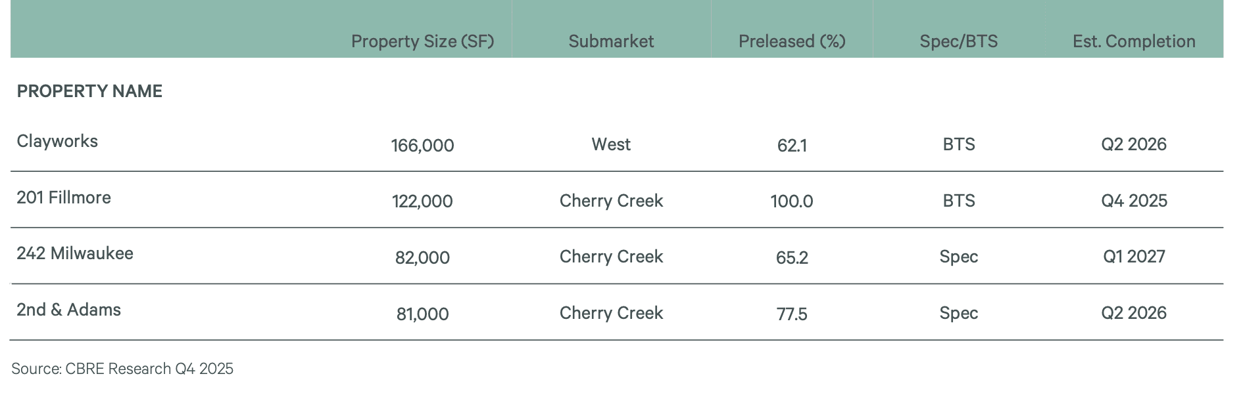The width and height of the screenshot is (1243, 395).
Task: Select the Q4 2025 completion cell
Action: click(x=1134, y=201)
